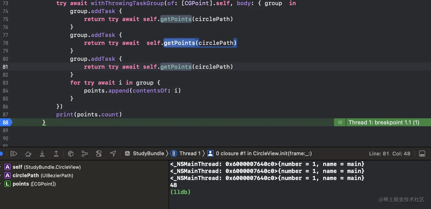Open the closure #1 stack frame jump bar item
This screenshot has height=209, width=431.
pyautogui.click(x=259, y=154)
